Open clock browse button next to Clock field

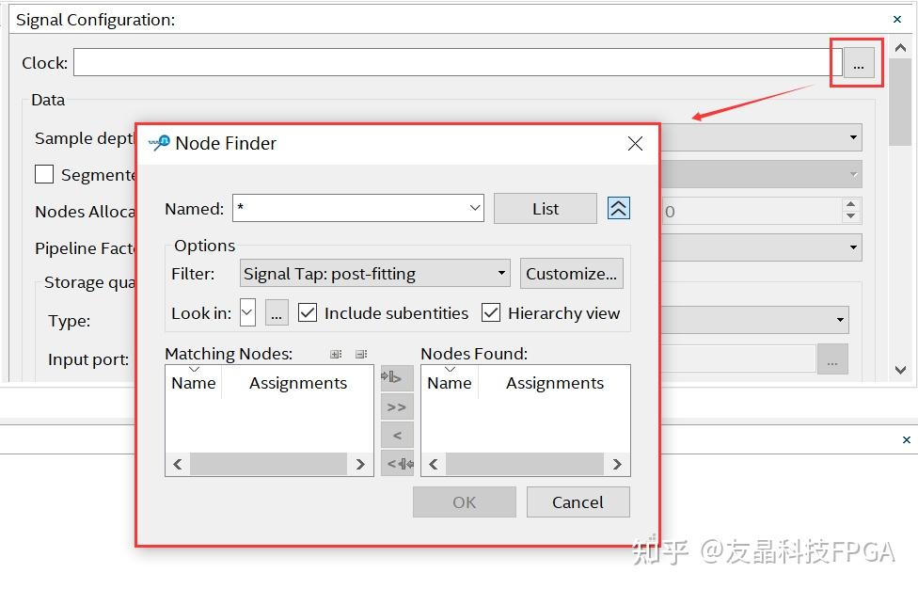pyautogui.click(x=859, y=63)
